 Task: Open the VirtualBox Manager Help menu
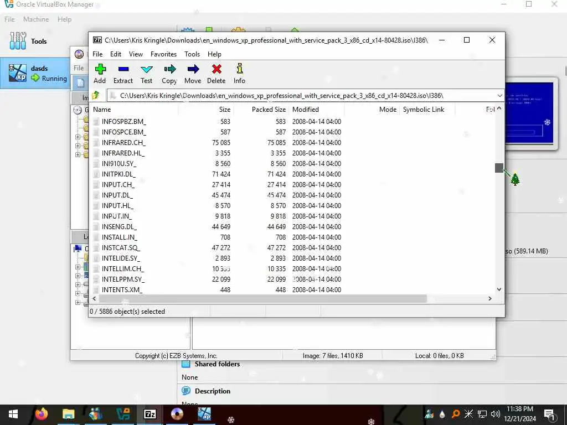coord(64,19)
